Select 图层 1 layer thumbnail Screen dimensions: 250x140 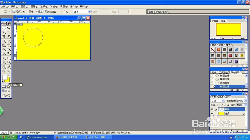(221, 109)
